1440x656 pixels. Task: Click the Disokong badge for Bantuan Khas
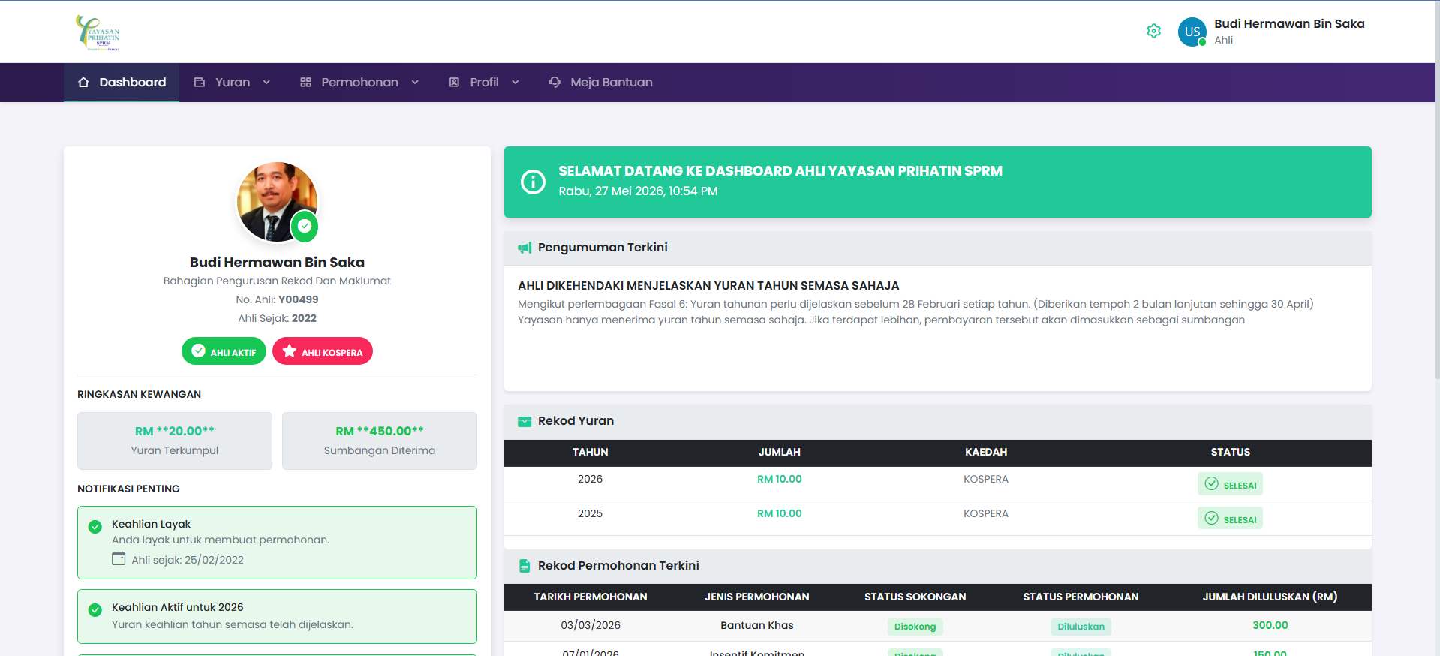pyautogui.click(x=915, y=627)
